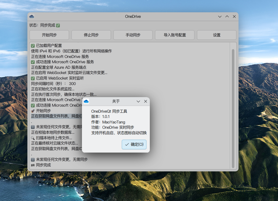The image size is (278, 201).
Task: Click the log panel vertical scrollbar
Action: pyautogui.click(x=233, y=108)
